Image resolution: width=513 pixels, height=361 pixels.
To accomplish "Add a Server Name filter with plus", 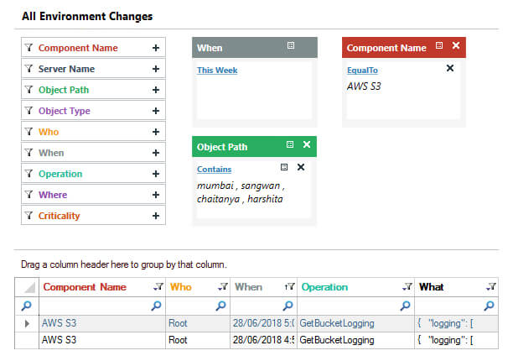I will pyautogui.click(x=156, y=69).
